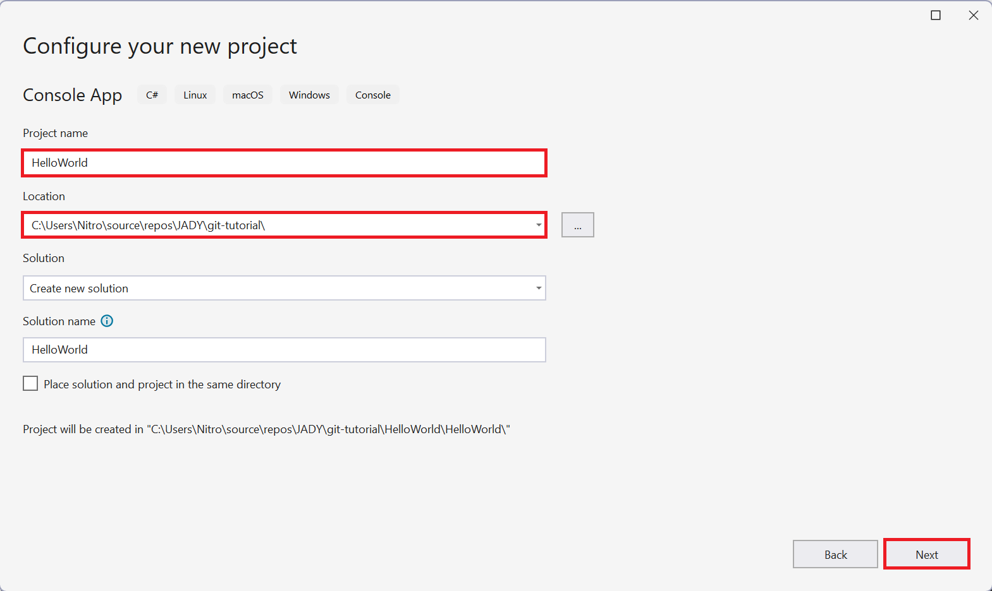Viewport: 992px width, 591px height.
Task: Open the Location path dropdown arrow
Action: (539, 225)
